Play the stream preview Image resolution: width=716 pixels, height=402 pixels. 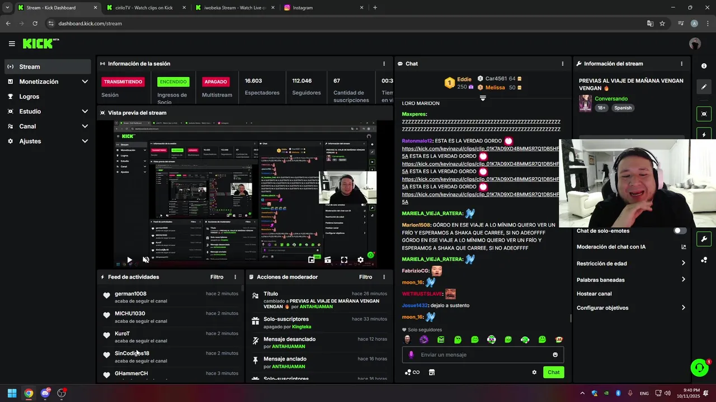129,260
